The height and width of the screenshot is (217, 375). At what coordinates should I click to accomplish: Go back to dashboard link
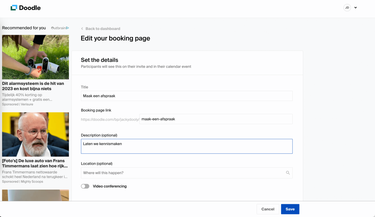pyautogui.click(x=103, y=29)
